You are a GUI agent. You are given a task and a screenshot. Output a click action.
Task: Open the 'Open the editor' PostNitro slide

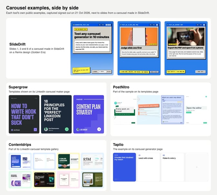(196, 109)
